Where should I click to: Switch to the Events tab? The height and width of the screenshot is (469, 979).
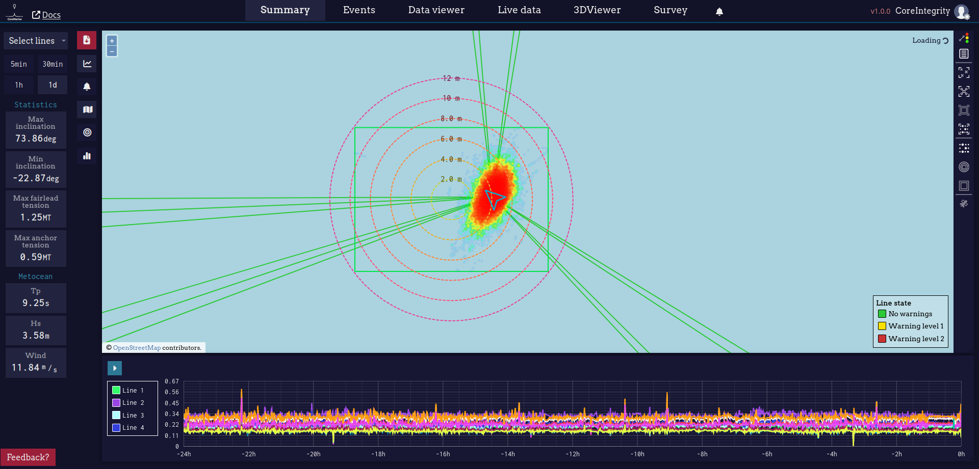(359, 10)
